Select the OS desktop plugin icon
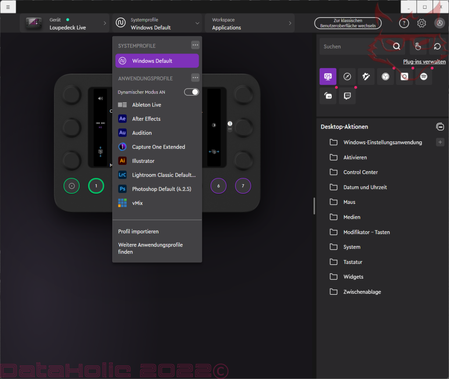Image resolution: width=449 pixels, height=379 pixels. pos(328,76)
